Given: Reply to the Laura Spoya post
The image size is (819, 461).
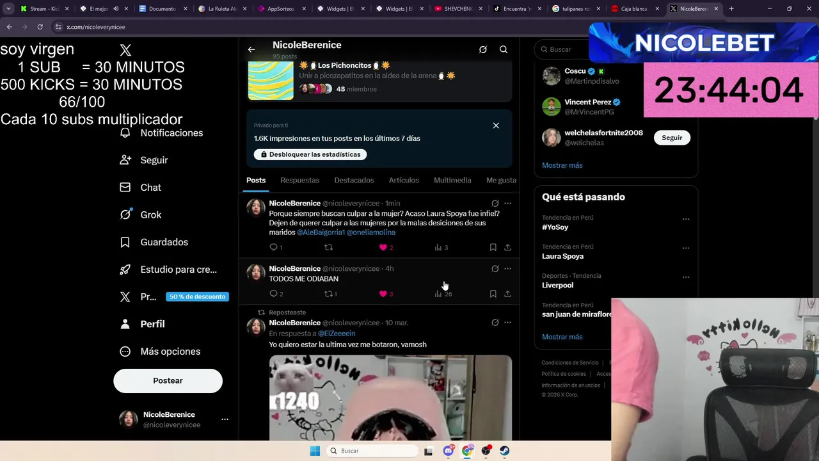Looking at the screenshot, I should [276, 247].
